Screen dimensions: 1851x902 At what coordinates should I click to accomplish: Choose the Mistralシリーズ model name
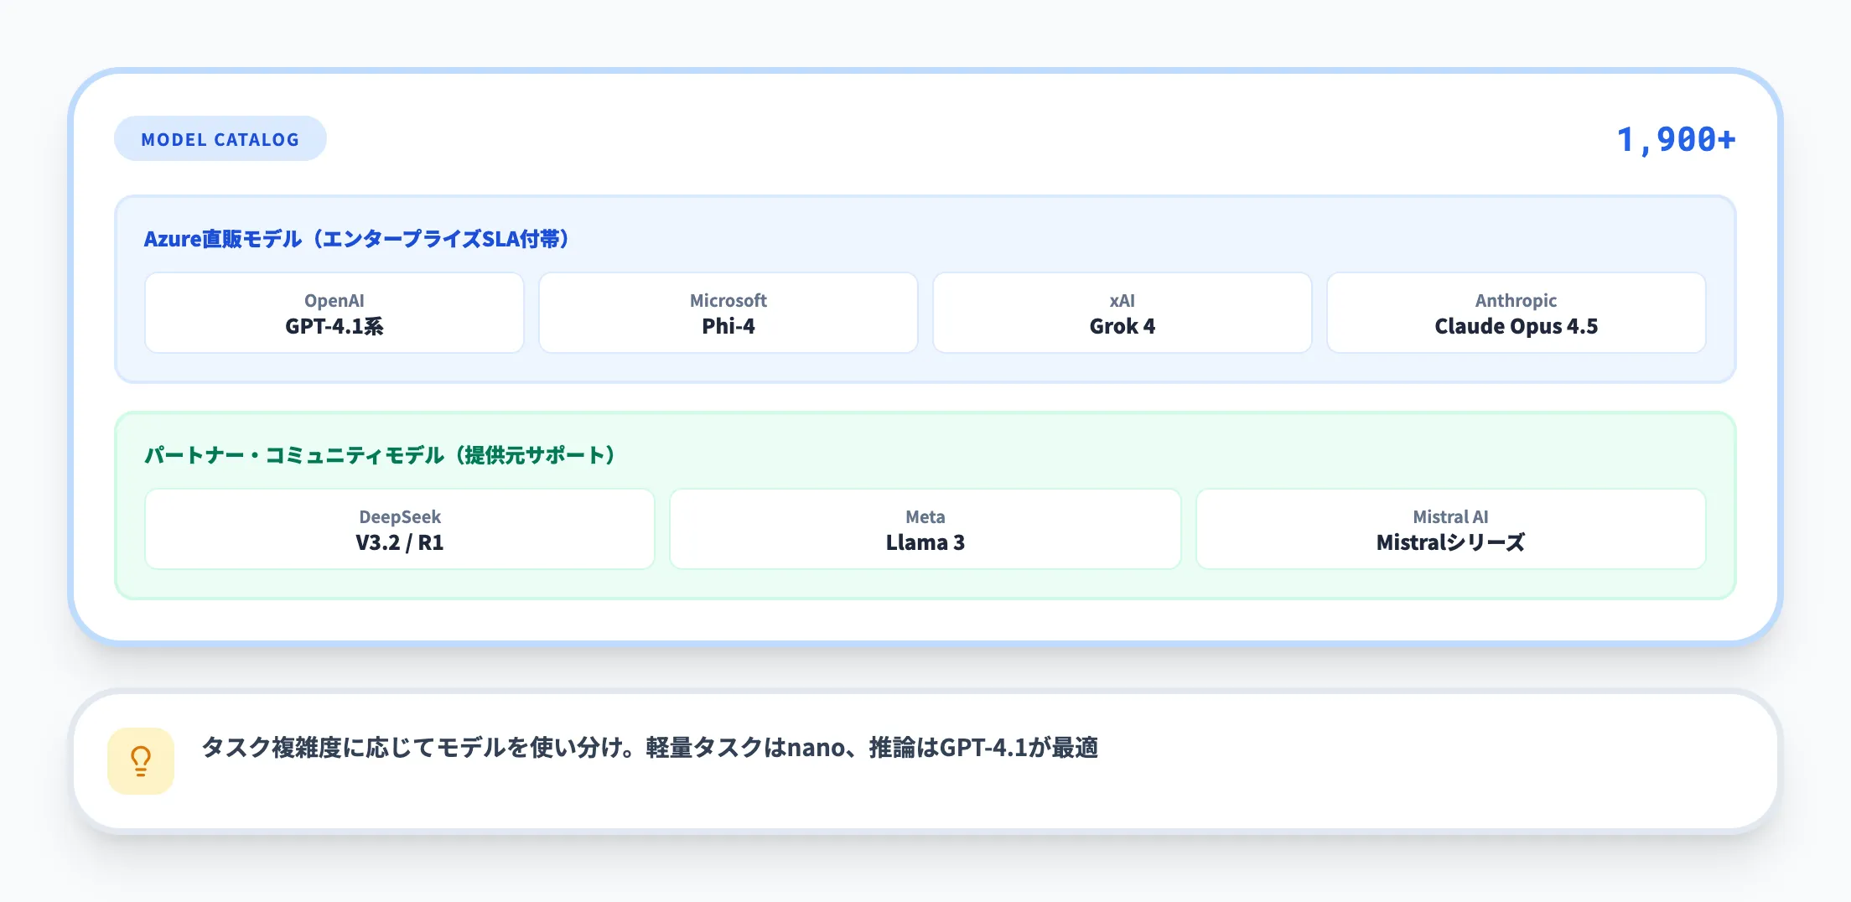(x=1450, y=542)
